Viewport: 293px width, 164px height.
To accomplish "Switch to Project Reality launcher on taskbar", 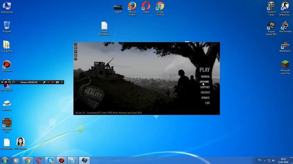I will [84, 160].
